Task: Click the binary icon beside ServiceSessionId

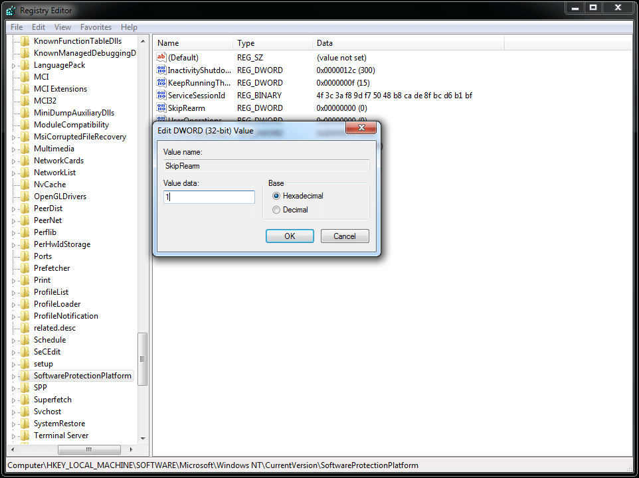Action: (x=161, y=95)
